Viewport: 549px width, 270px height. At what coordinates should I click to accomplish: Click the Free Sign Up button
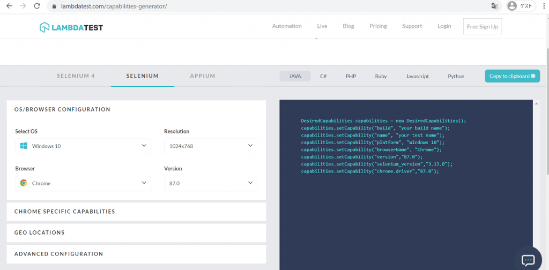483,27
